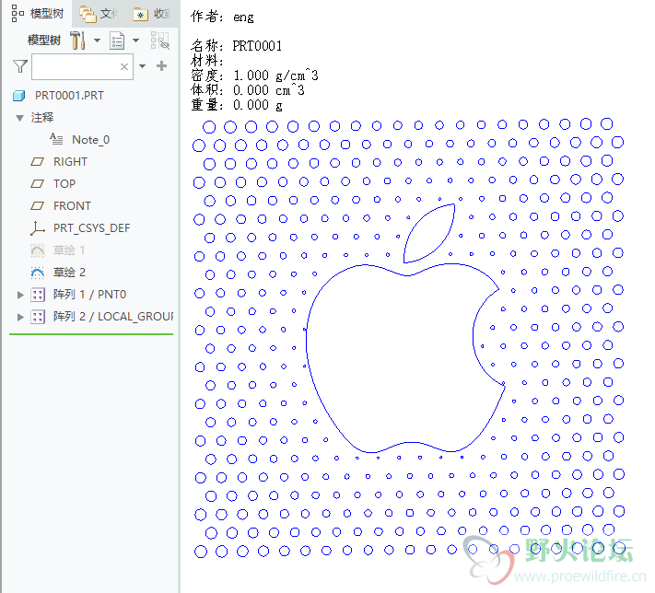Viewport: 655px width, 593px height.
Task: Expand dropdown arrow beside settings hammer icon
Action: [97, 41]
